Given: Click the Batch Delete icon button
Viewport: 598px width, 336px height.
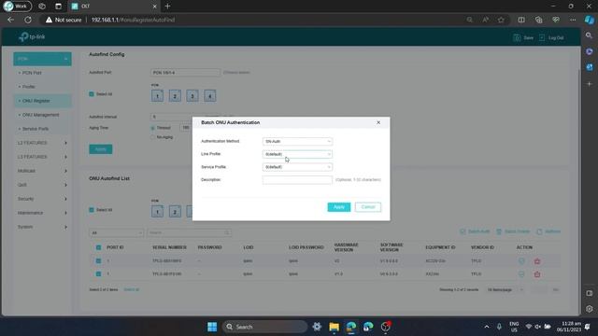Looking at the screenshot, I should [513, 231].
